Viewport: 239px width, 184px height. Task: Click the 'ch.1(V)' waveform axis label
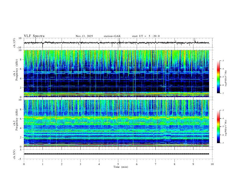tap(14, 43)
